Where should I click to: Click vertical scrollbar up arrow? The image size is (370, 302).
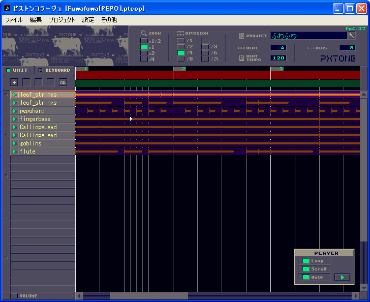coord(364,94)
